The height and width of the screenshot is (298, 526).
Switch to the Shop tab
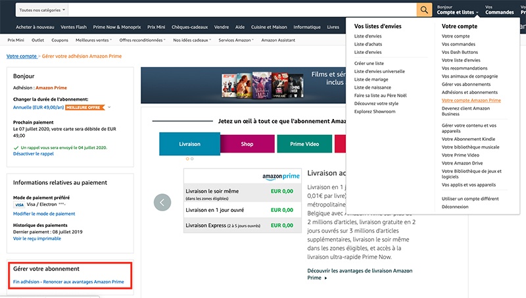click(x=247, y=143)
